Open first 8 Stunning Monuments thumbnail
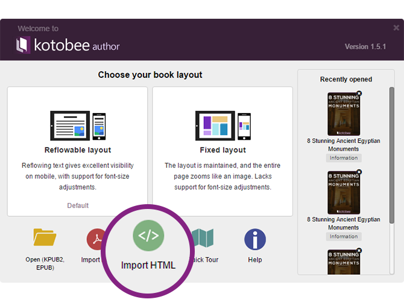Viewport: 404px width, 302px height. pyautogui.click(x=343, y=114)
